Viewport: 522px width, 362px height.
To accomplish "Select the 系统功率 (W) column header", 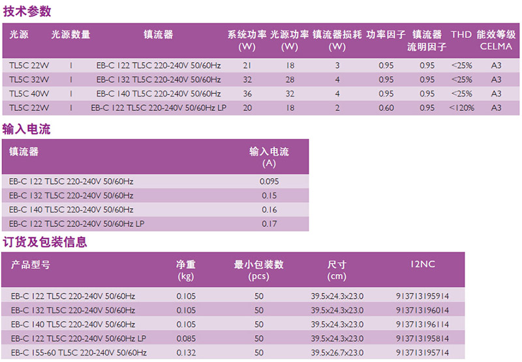I will point(247,40).
